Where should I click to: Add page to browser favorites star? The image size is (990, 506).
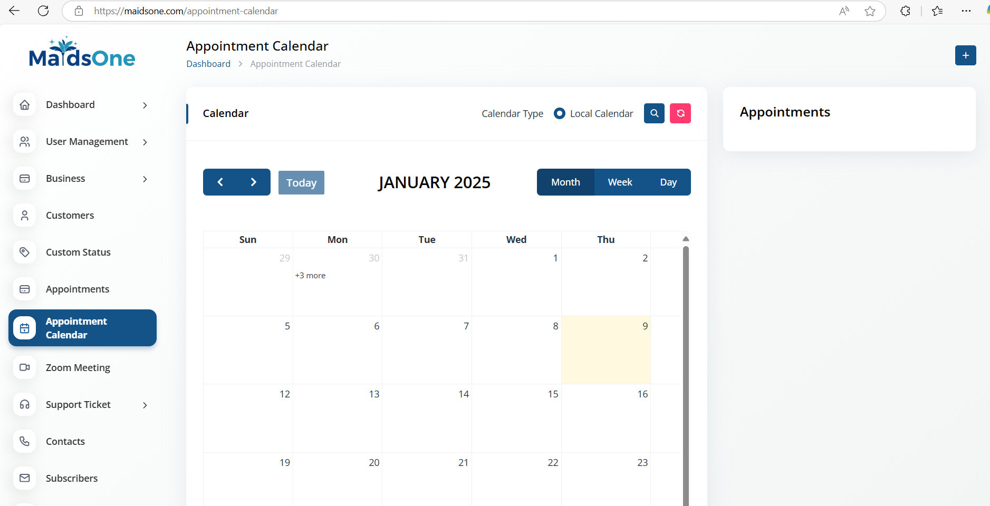(x=870, y=11)
